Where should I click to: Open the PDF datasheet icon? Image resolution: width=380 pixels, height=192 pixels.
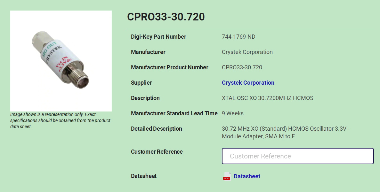tap(227, 176)
